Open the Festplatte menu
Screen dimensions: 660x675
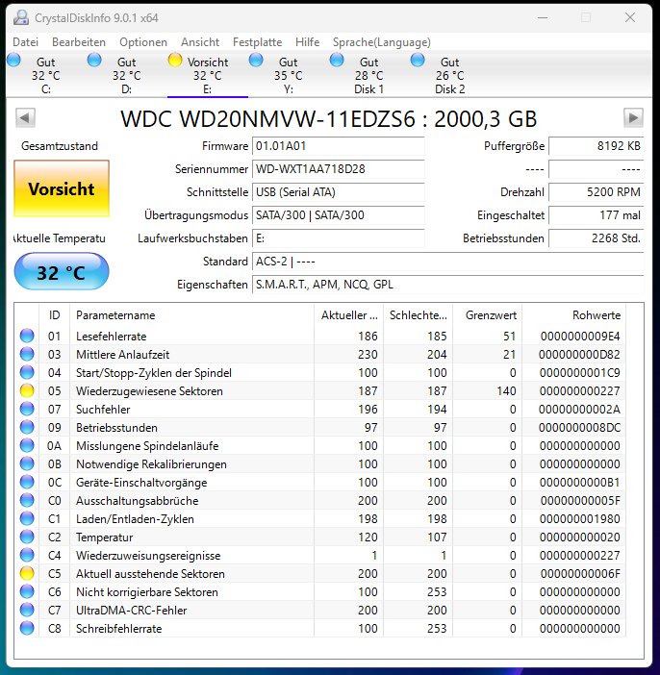tap(257, 42)
